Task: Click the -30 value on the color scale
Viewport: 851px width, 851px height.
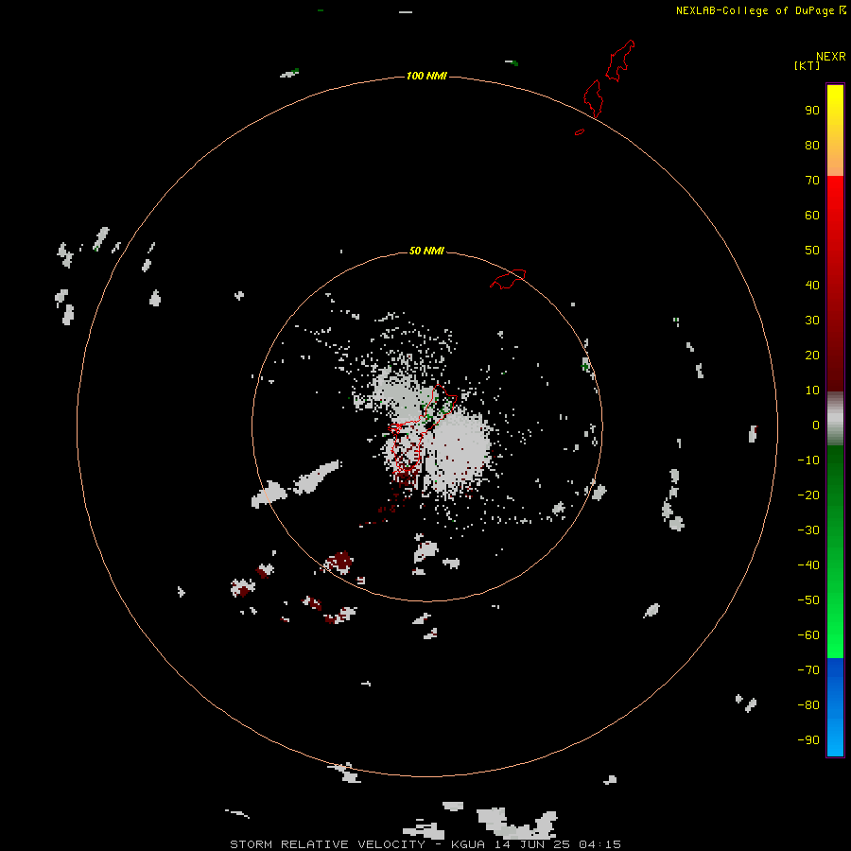Action: click(808, 530)
